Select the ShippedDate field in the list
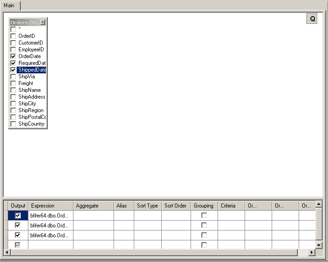The width and height of the screenshot is (328, 262). [x=32, y=70]
